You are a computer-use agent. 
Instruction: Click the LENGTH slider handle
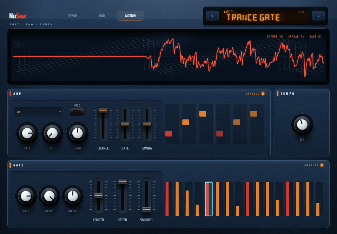(98, 195)
